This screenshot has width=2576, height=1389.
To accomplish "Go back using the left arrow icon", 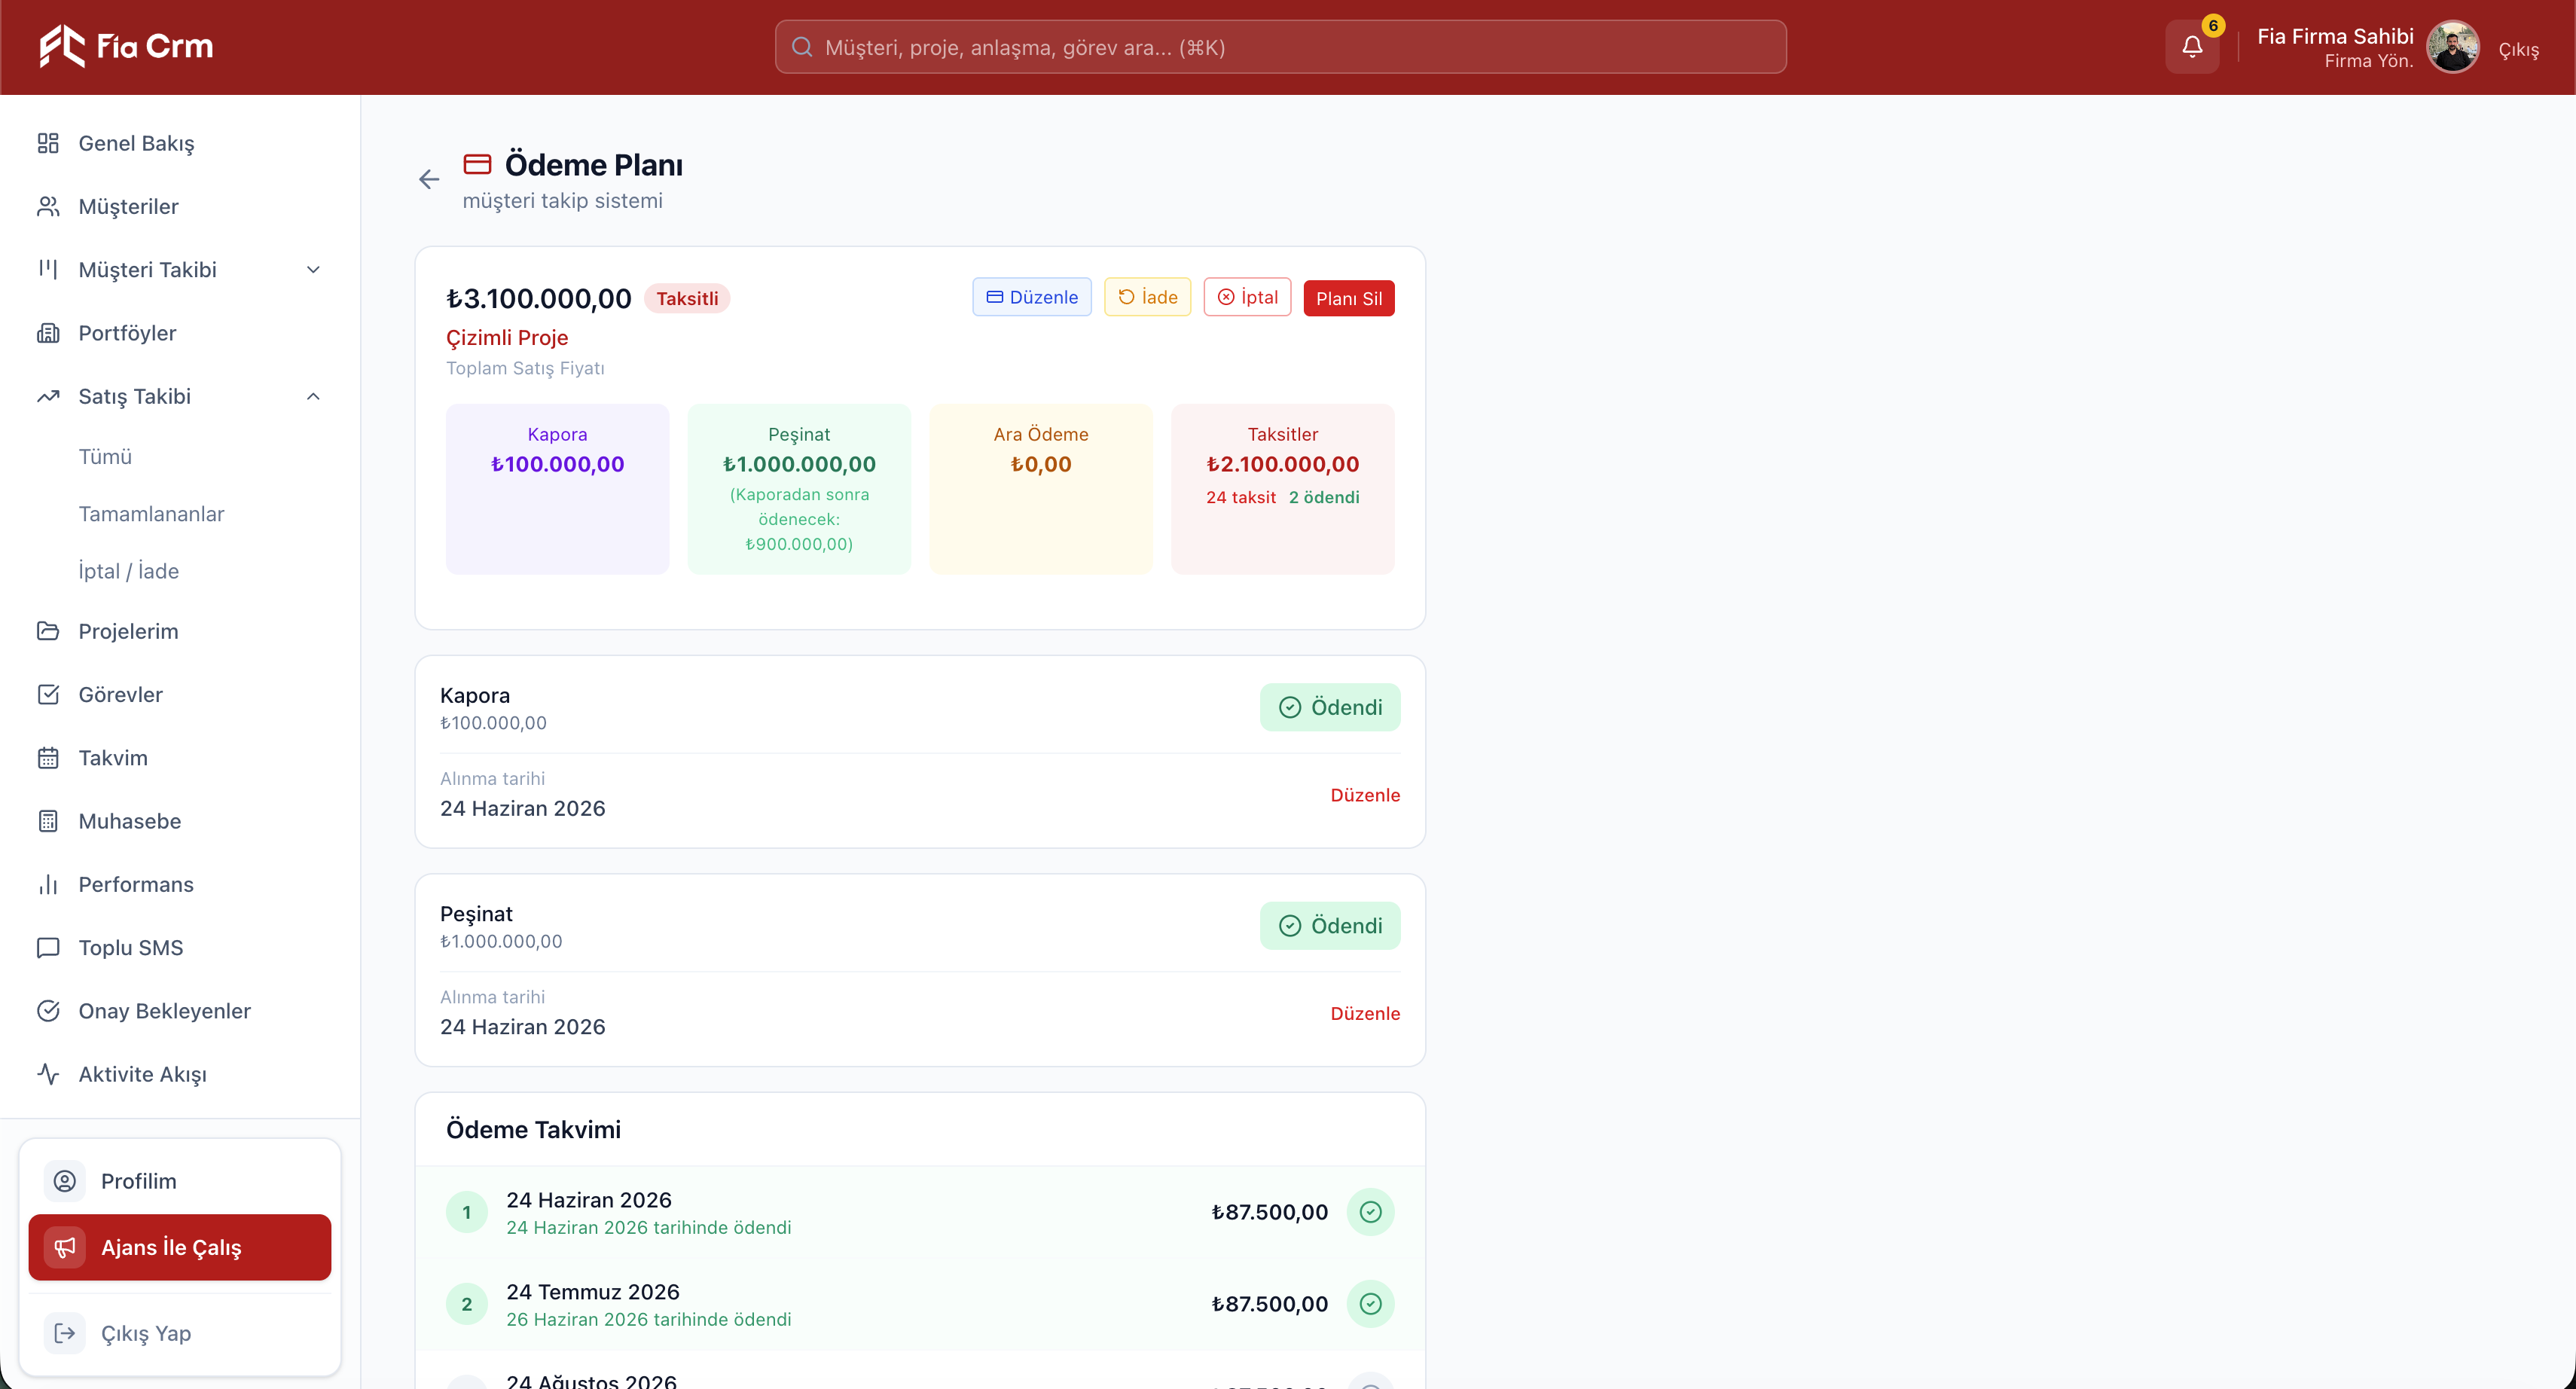I will pyautogui.click(x=429, y=179).
